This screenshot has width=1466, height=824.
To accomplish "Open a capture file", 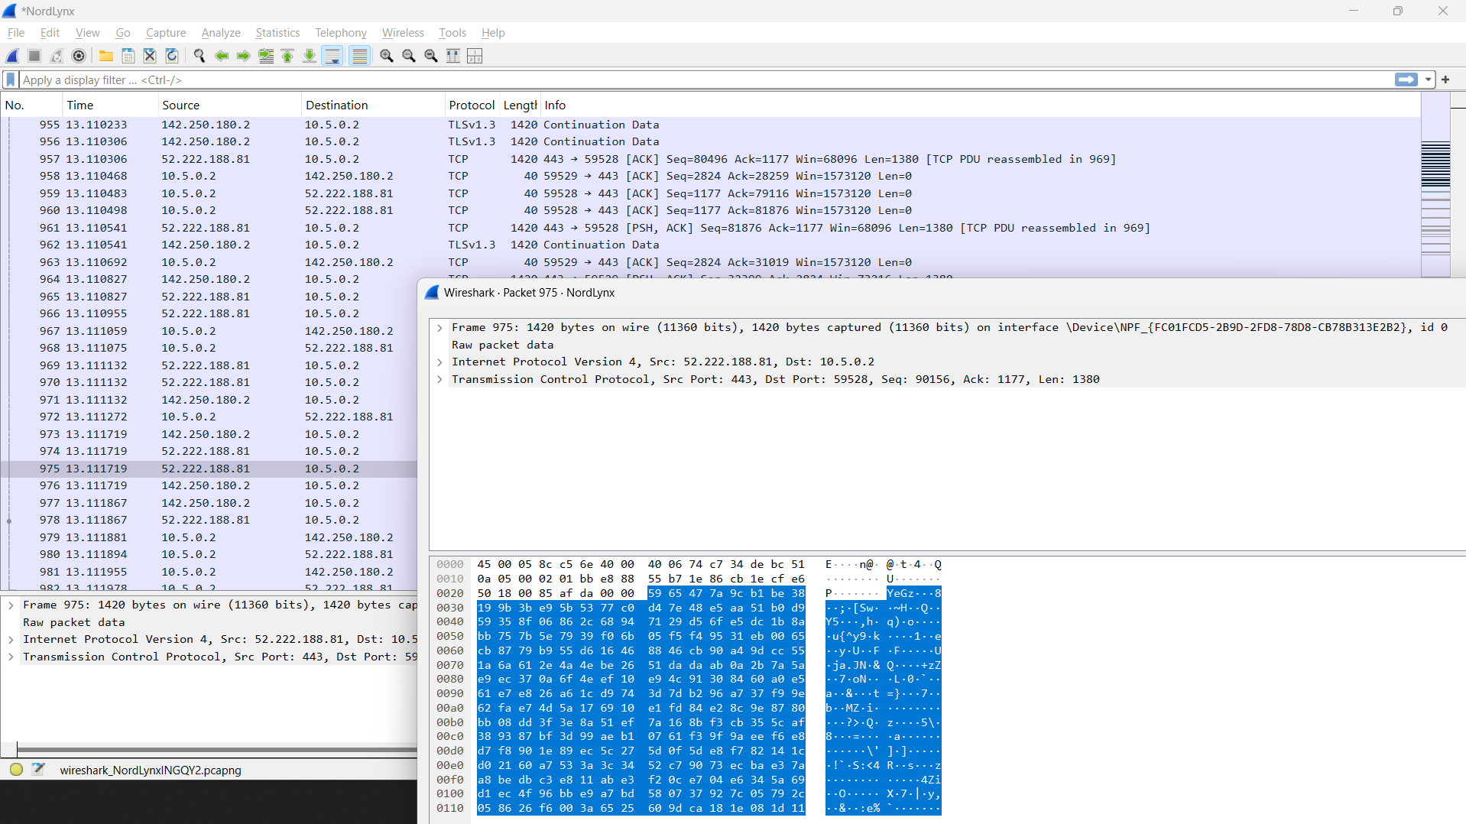I will (106, 56).
